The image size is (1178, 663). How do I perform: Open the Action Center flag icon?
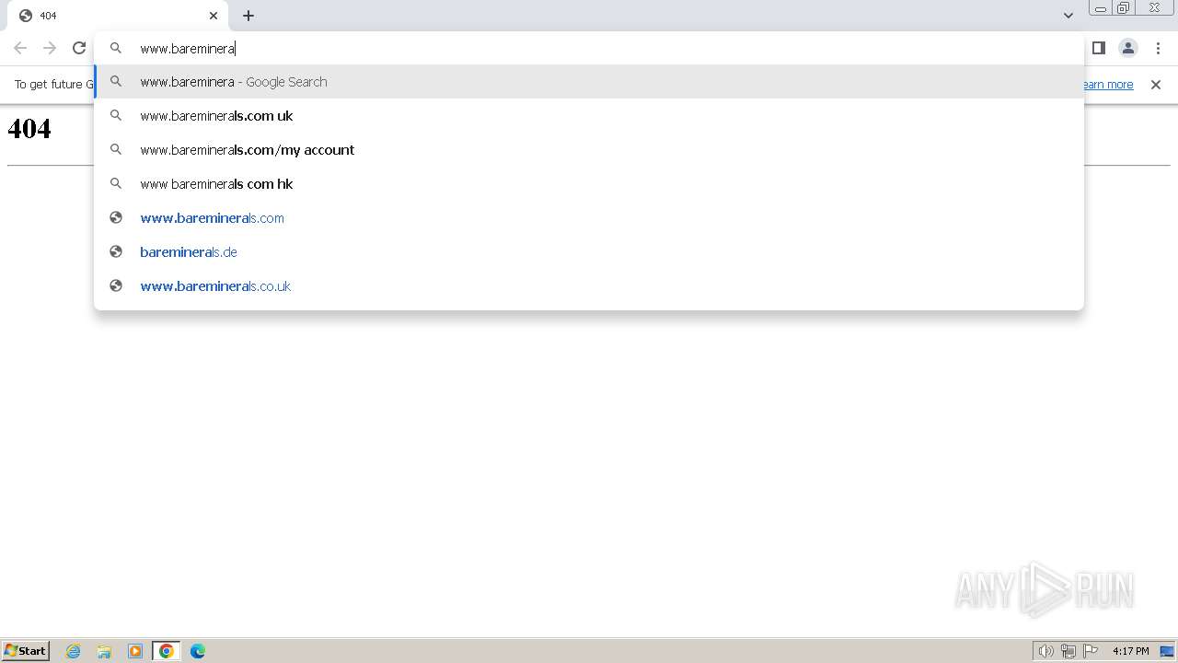coord(1091,651)
